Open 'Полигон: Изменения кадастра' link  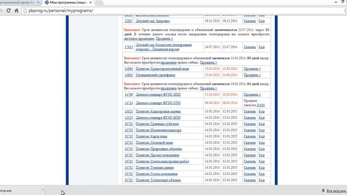point(158,130)
